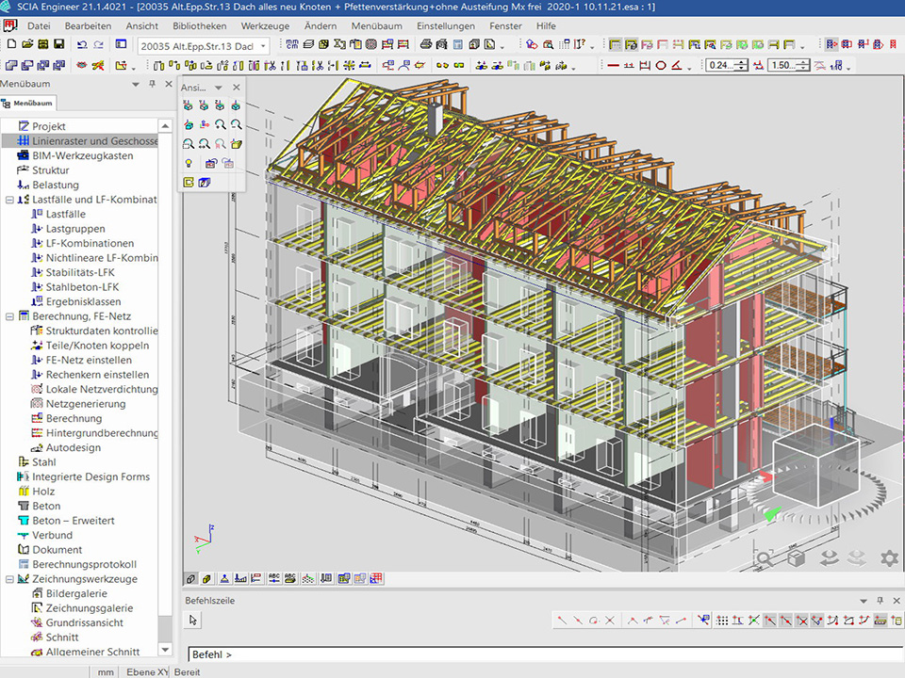Image resolution: width=905 pixels, height=678 pixels.
Task: Click the Undo arrow icon
Action: 82,44
